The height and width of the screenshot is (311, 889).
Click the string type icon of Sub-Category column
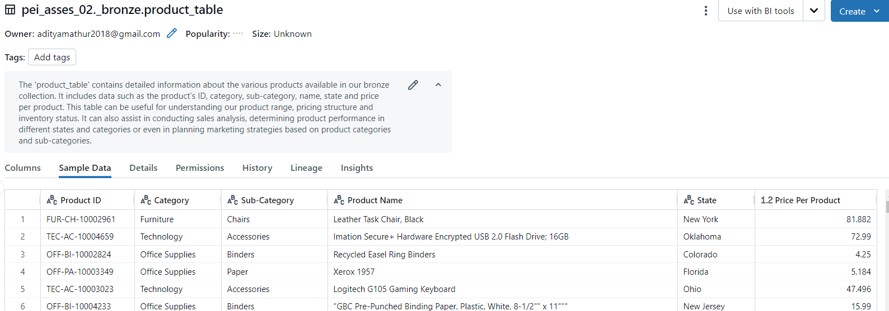tap(232, 200)
